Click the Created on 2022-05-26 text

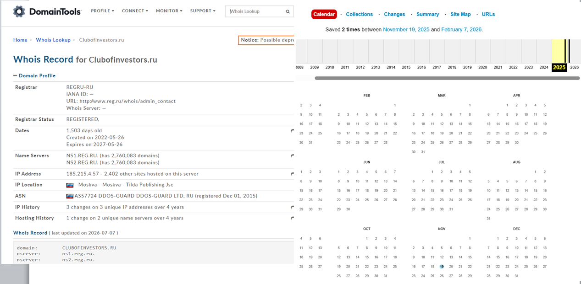pyautogui.click(x=95, y=138)
